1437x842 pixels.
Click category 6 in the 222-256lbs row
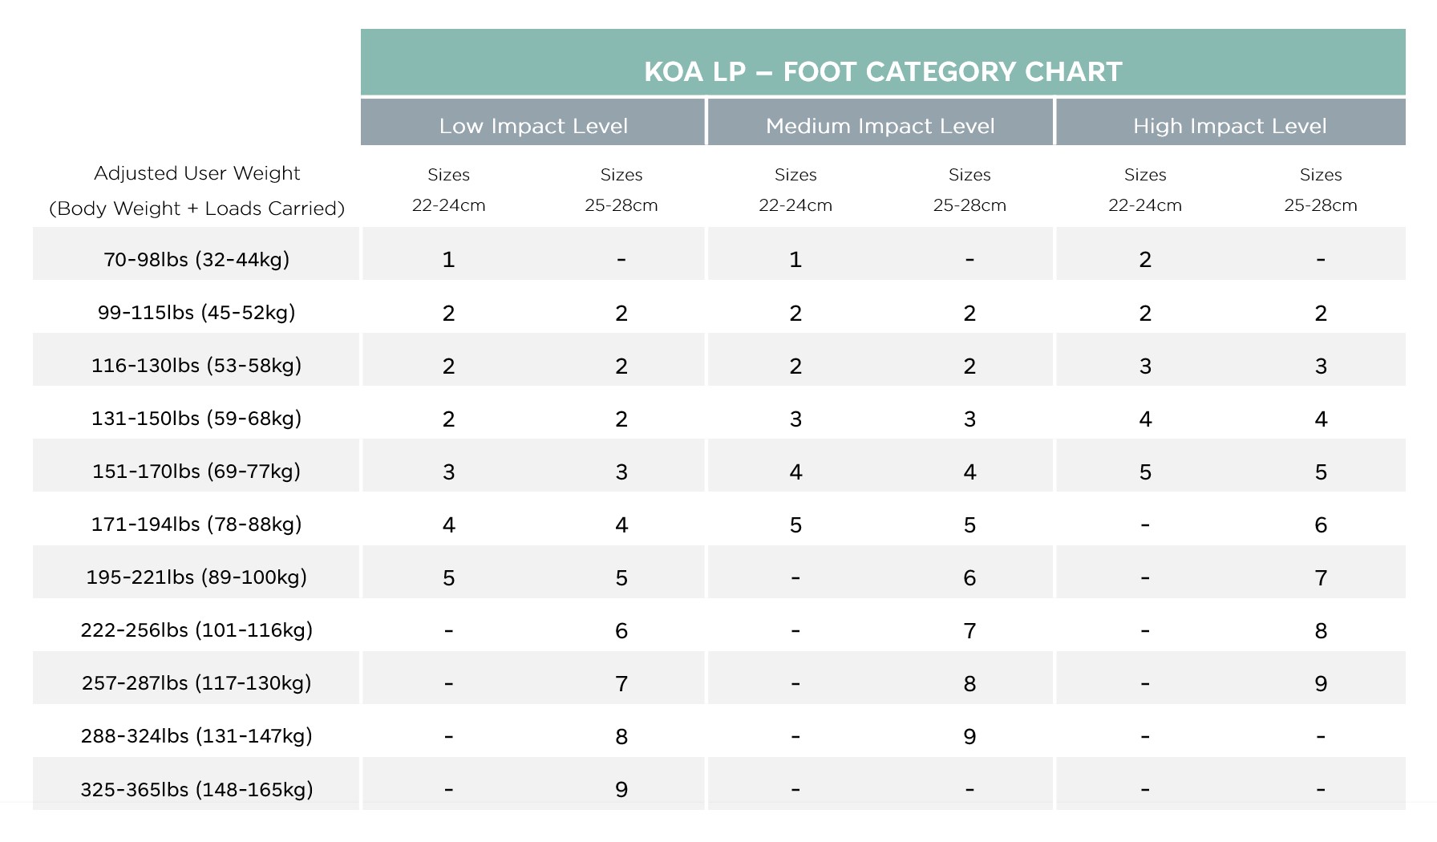(x=621, y=631)
